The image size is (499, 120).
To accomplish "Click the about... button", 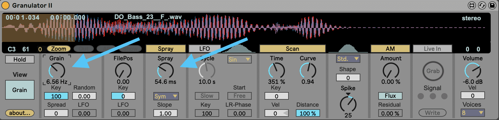I will coord(19,113).
